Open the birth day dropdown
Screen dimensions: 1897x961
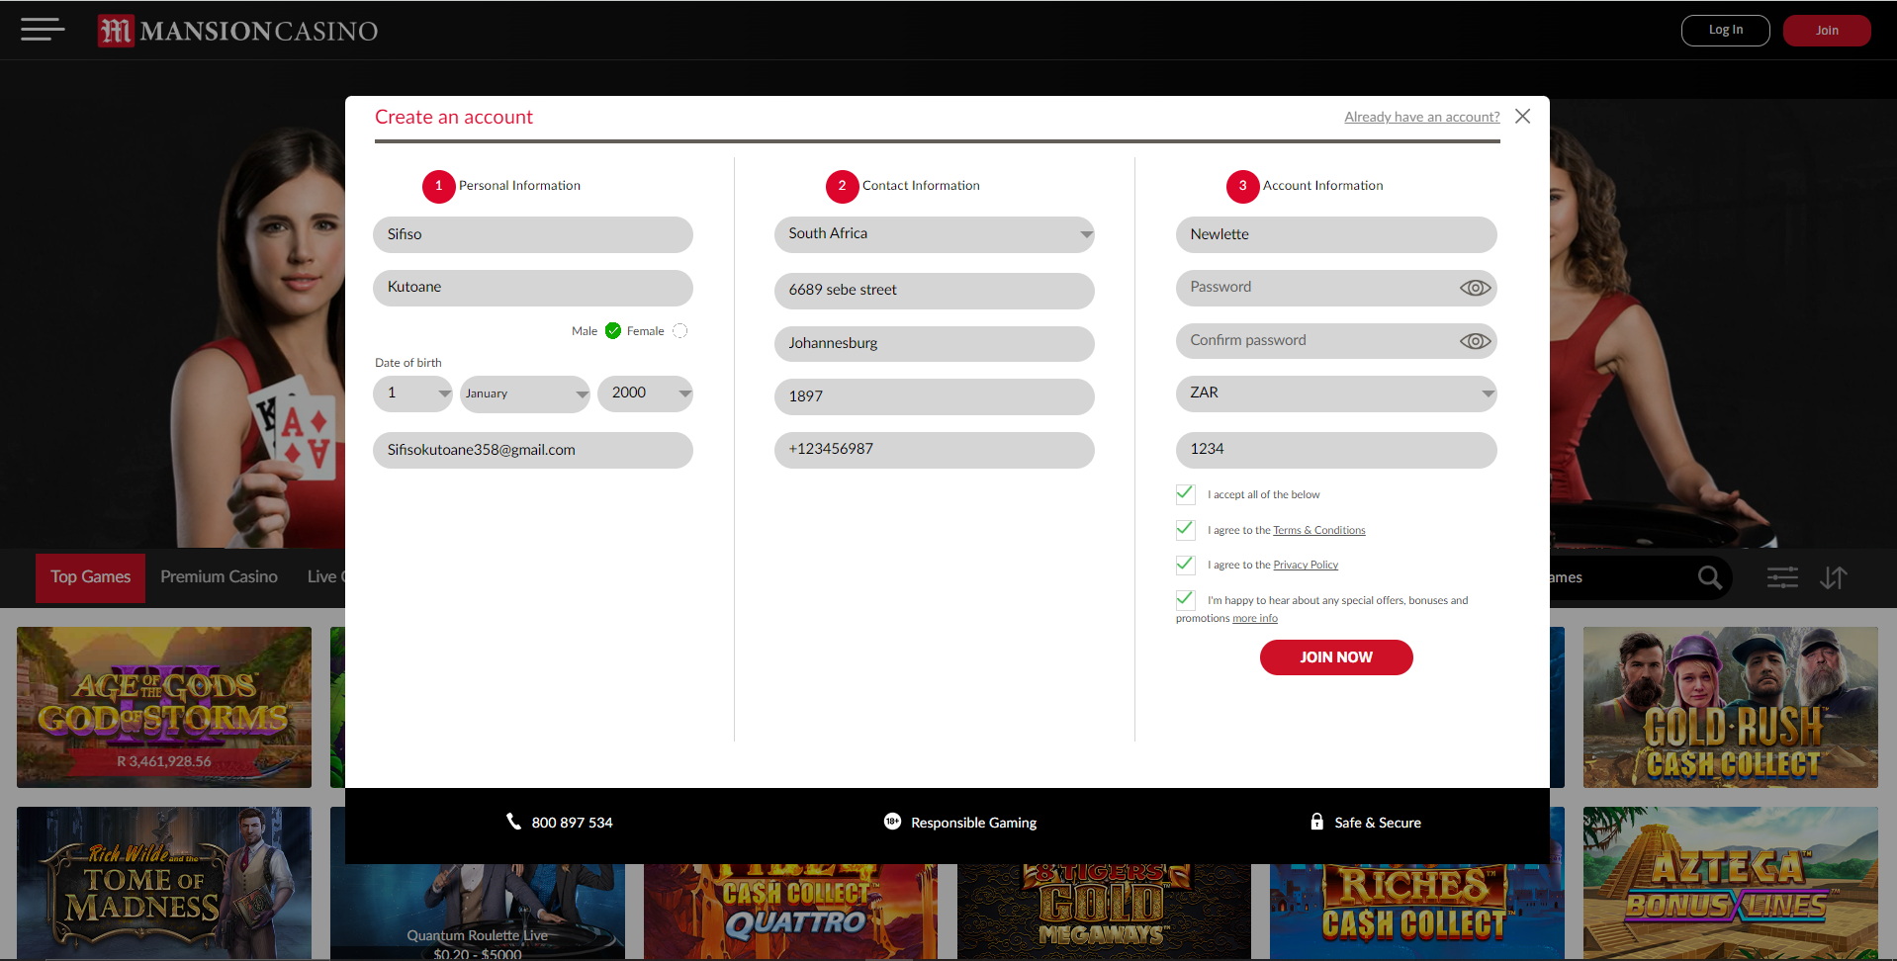[412, 393]
